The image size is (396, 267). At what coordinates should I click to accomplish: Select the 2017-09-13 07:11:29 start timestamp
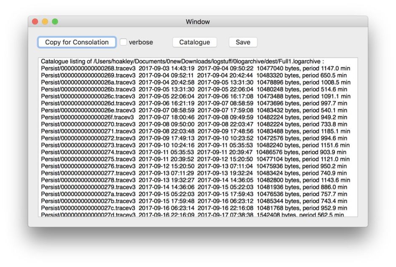coord(166,173)
